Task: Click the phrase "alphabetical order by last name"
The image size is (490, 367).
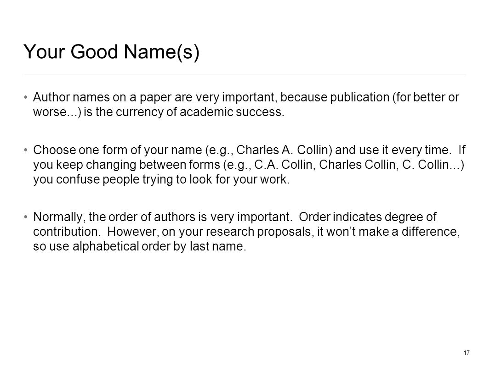Action: pyautogui.click(x=160, y=246)
